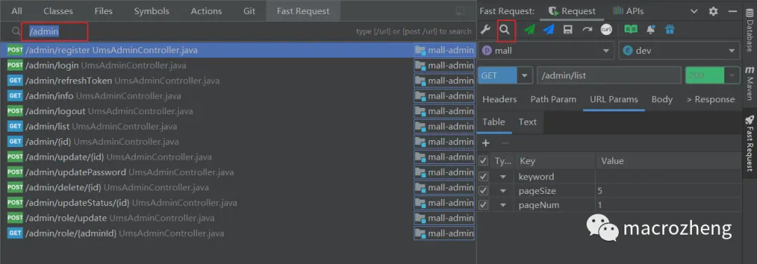This screenshot has height=264, width=757.
Task: Open the Request tab in Fast Request panel
Action: click(572, 11)
